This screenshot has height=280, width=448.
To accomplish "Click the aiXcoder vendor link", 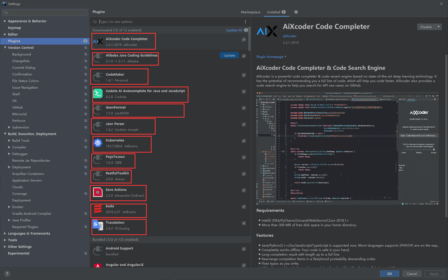I will 290,36.
